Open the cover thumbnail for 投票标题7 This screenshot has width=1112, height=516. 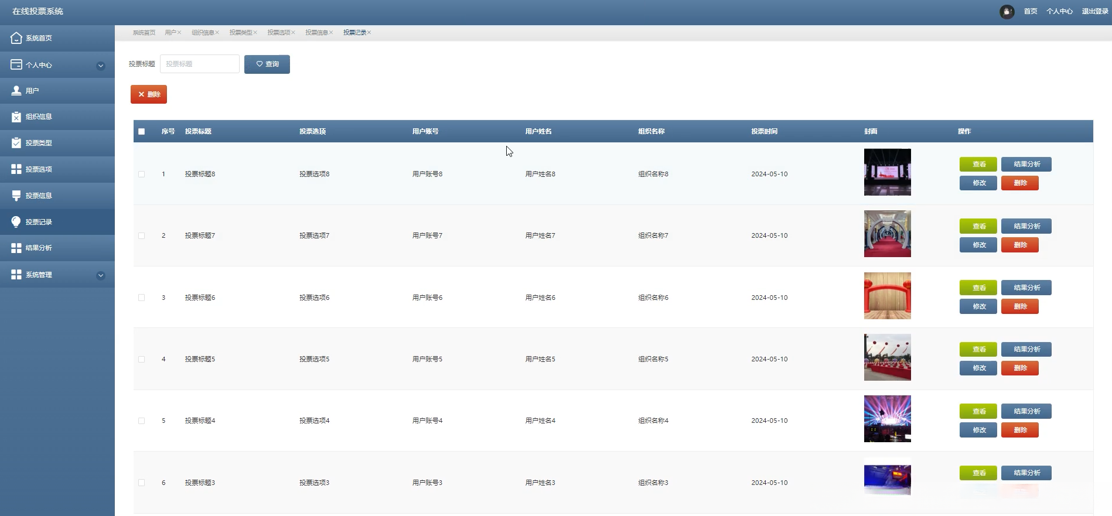click(x=888, y=234)
